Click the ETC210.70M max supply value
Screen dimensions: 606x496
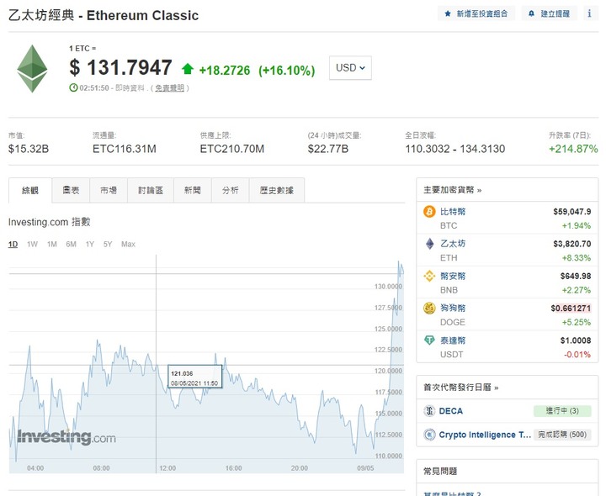232,149
